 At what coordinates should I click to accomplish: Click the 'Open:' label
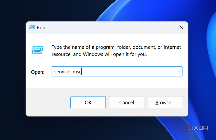[x=38, y=72]
